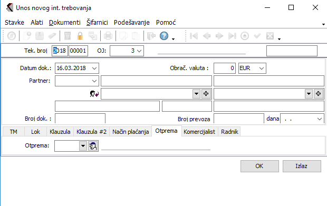Switch to the TM tab

click(x=14, y=132)
